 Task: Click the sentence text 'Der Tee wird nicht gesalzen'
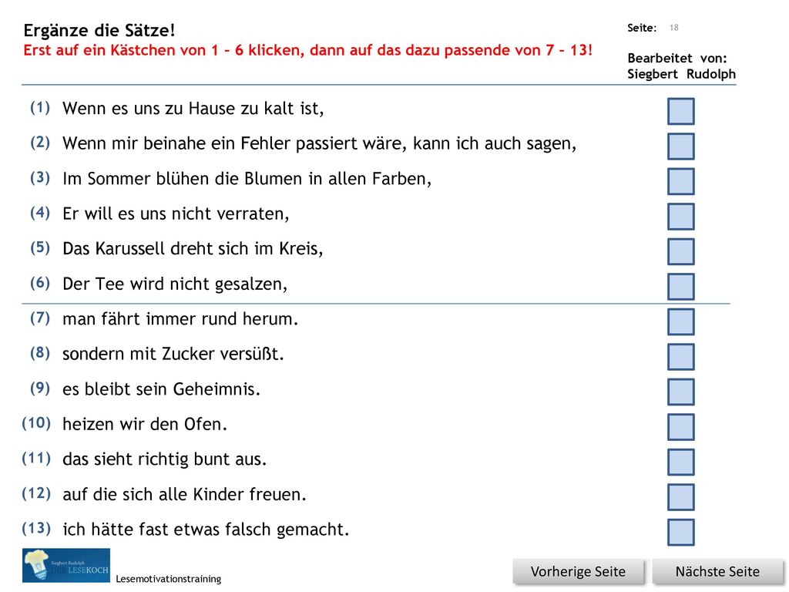pyautogui.click(x=175, y=284)
